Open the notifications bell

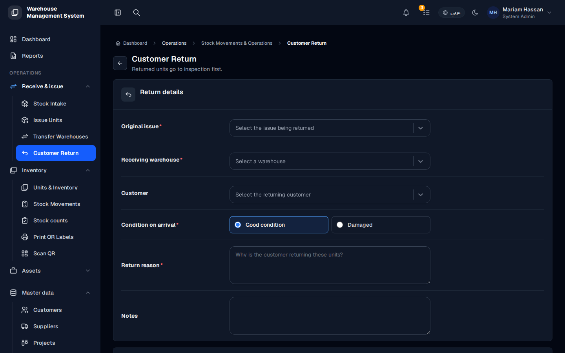pos(406,13)
